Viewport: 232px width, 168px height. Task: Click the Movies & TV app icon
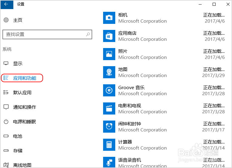click(109, 108)
